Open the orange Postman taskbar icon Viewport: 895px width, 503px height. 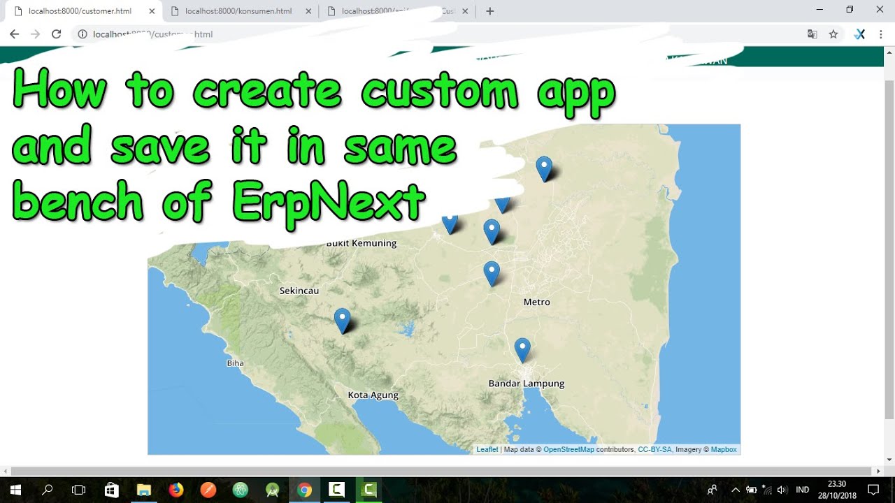[x=208, y=490]
